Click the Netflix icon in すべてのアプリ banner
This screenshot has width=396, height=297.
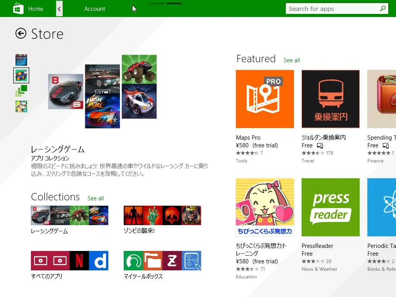(x=79, y=261)
